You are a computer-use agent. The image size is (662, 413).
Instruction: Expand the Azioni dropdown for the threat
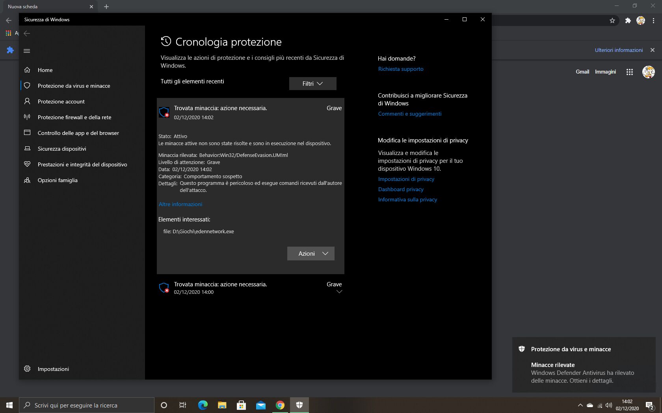tap(311, 254)
